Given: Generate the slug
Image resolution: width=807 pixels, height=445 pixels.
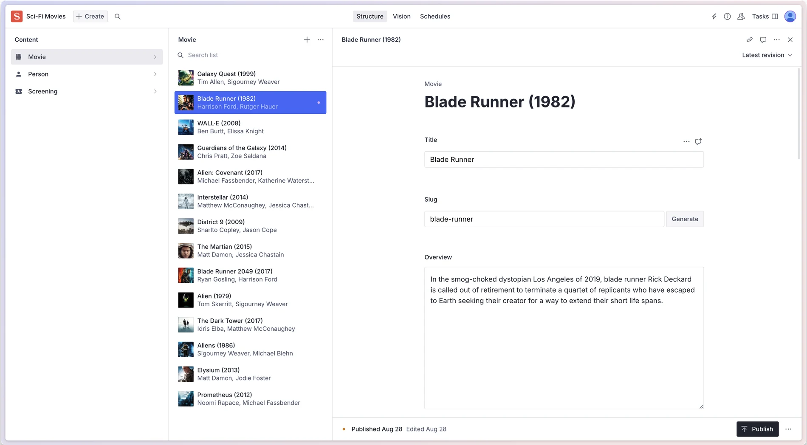Looking at the screenshot, I should [685, 219].
